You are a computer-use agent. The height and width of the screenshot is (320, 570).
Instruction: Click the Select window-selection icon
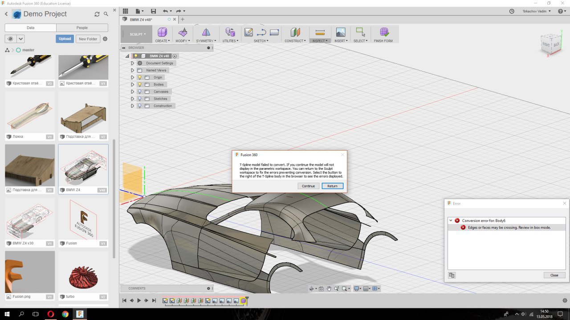point(360,32)
